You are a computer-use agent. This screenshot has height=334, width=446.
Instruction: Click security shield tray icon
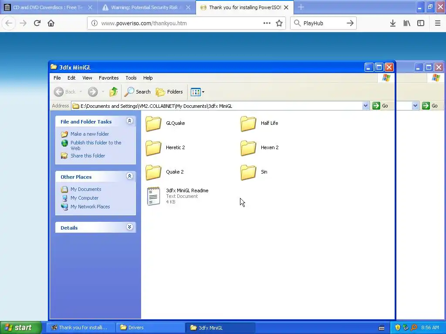pos(398,327)
